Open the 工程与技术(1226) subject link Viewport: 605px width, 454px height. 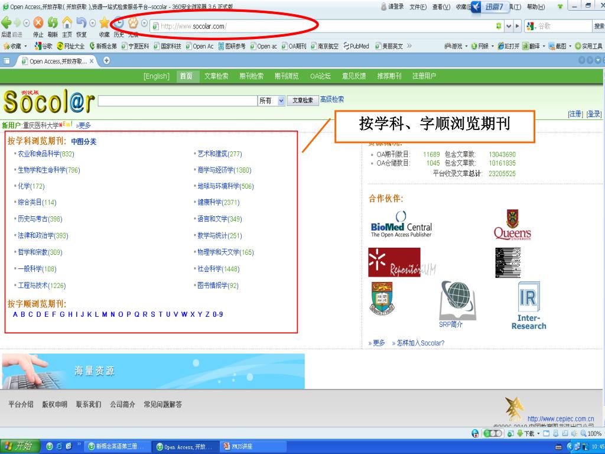[42, 286]
